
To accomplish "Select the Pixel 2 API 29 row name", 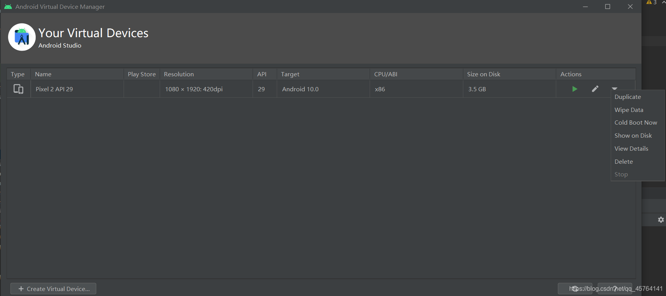I will tap(54, 89).
